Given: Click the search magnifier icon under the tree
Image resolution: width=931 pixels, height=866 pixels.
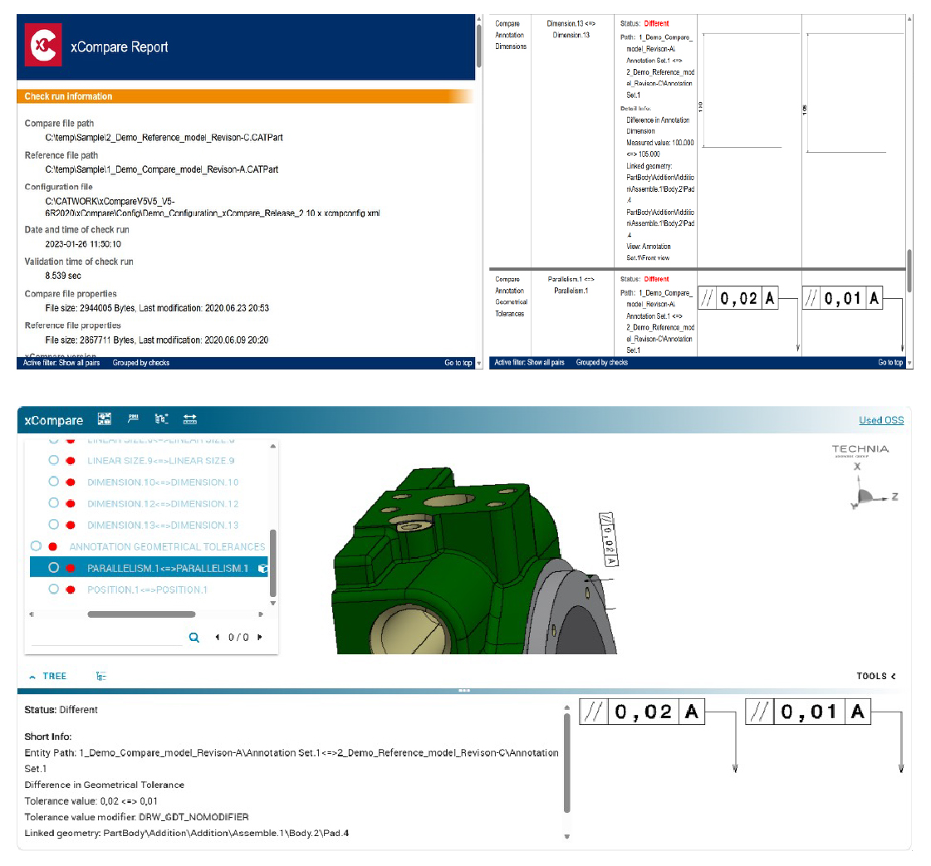Looking at the screenshot, I should [x=194, y=638].
